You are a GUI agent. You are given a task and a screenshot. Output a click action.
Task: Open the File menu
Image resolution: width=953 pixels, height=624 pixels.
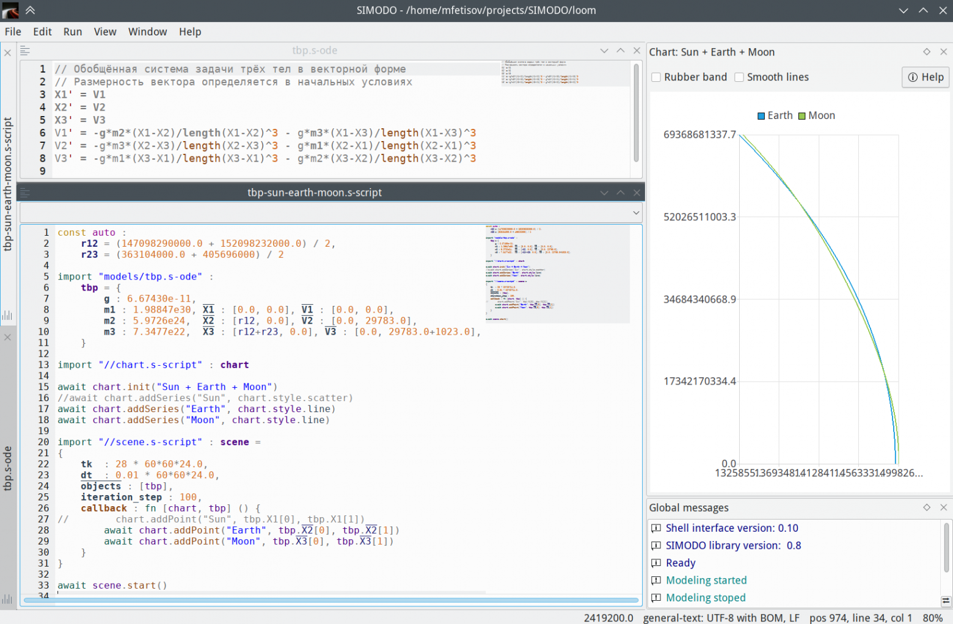point(13,32)
